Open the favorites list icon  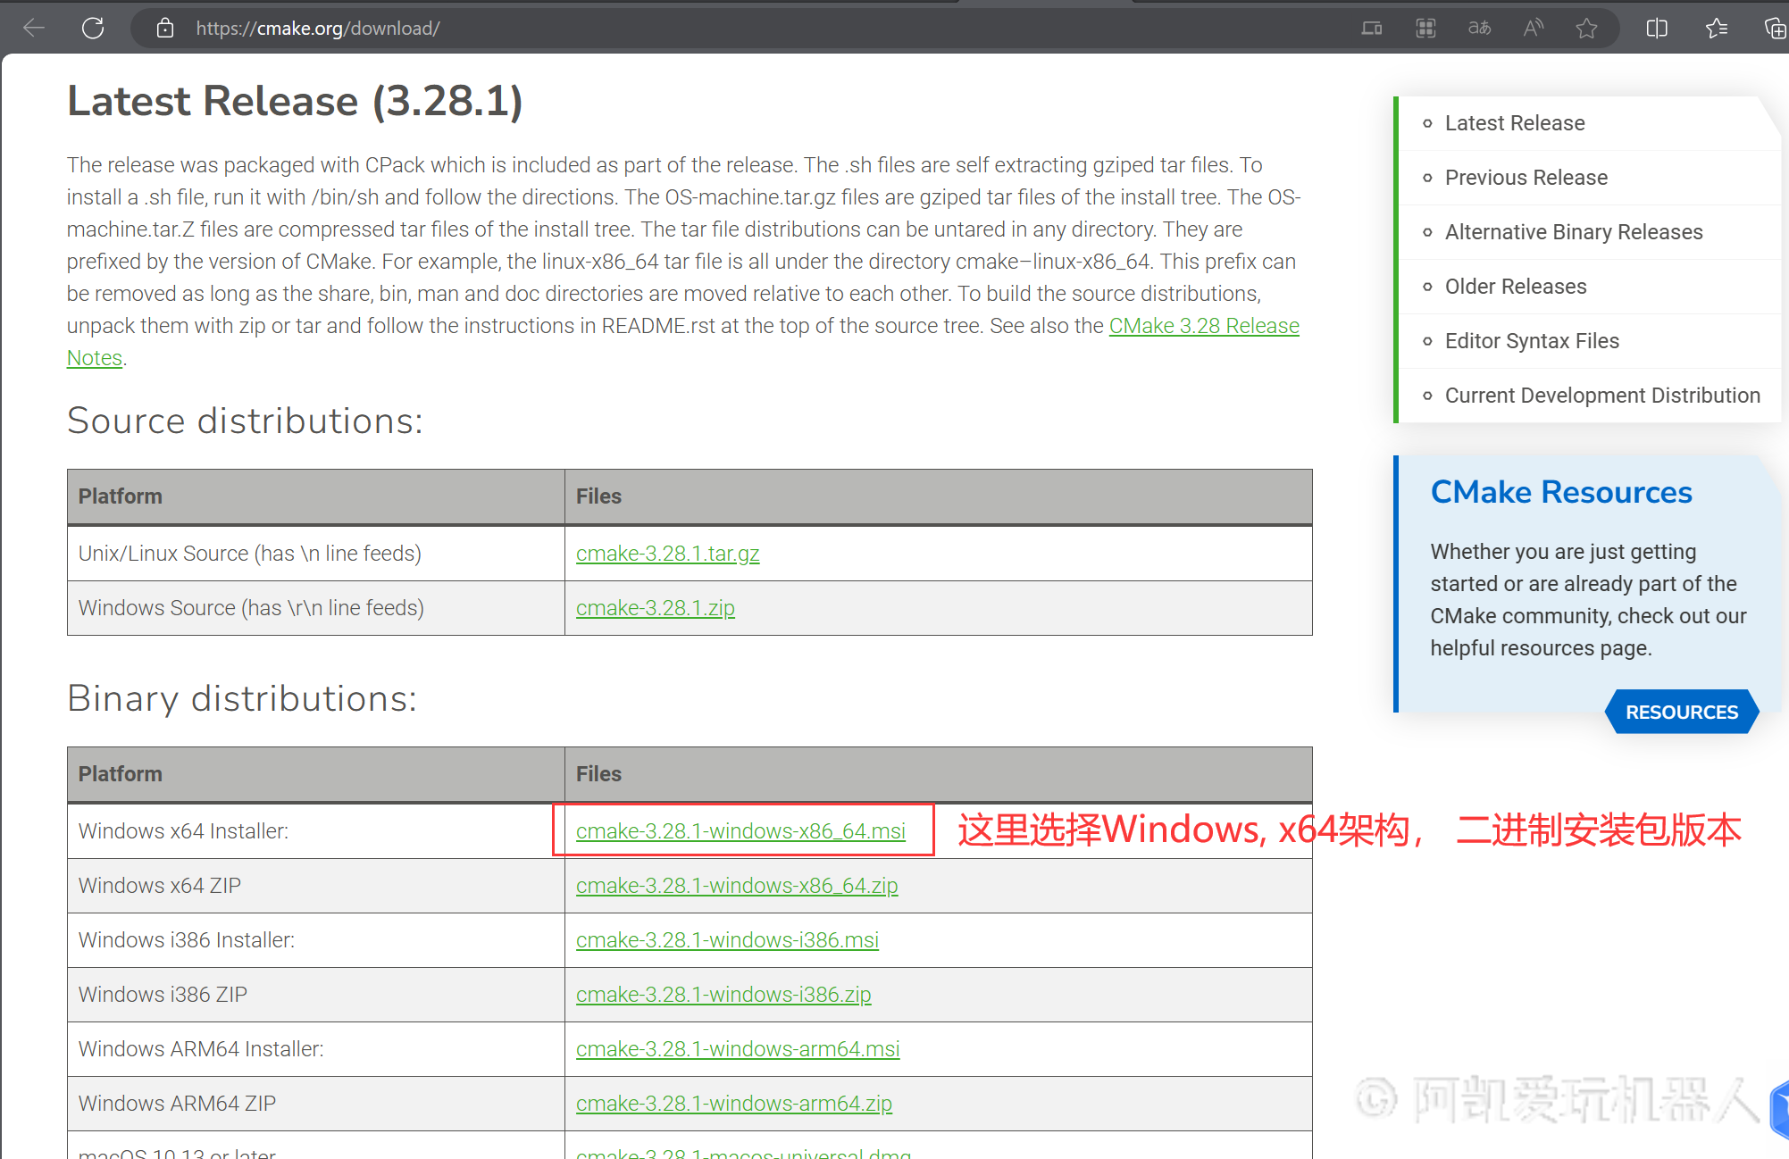1716,29
